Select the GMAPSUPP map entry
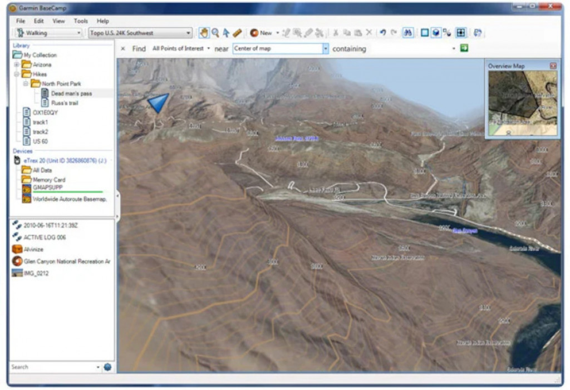This screenshot has width=570, height=390. (x=48, y=187)
